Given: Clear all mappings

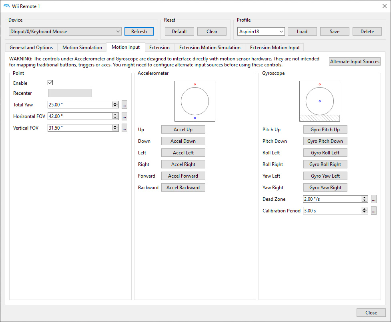Looking at the screenshot, I should tap(212, 32).
